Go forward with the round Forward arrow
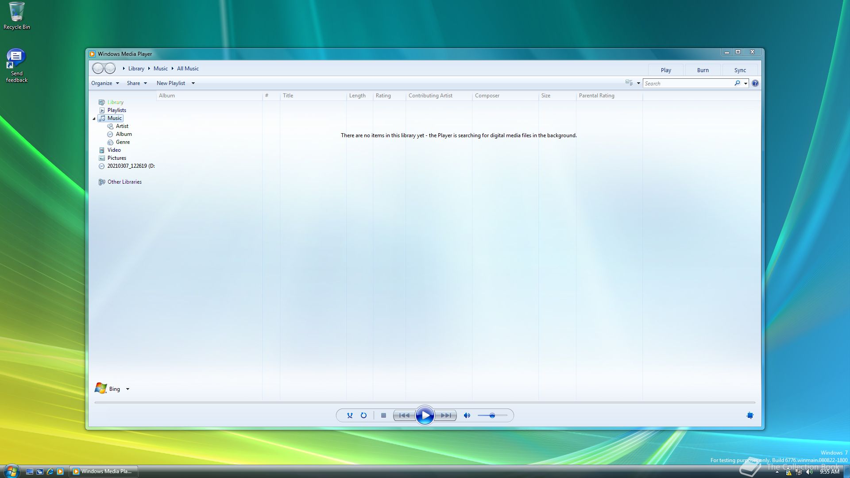Screen dimensions: 850x478 (110, 69)
